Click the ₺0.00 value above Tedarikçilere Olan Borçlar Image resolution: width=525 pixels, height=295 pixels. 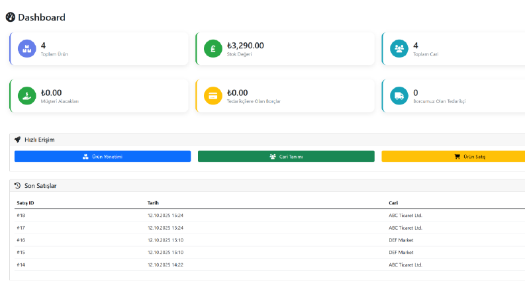pyautogui.click(x=238, y=93)
